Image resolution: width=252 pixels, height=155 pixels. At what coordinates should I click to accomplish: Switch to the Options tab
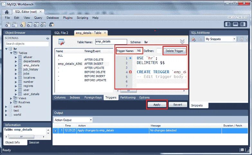144,98
